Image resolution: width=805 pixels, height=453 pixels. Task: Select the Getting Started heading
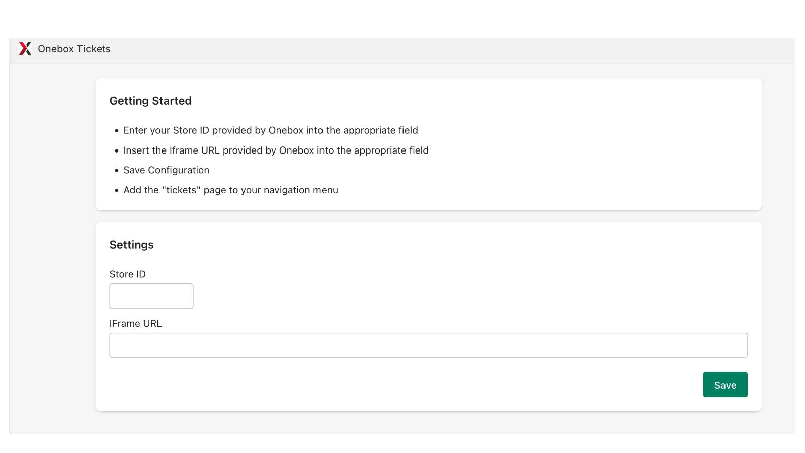coord(150,101)
